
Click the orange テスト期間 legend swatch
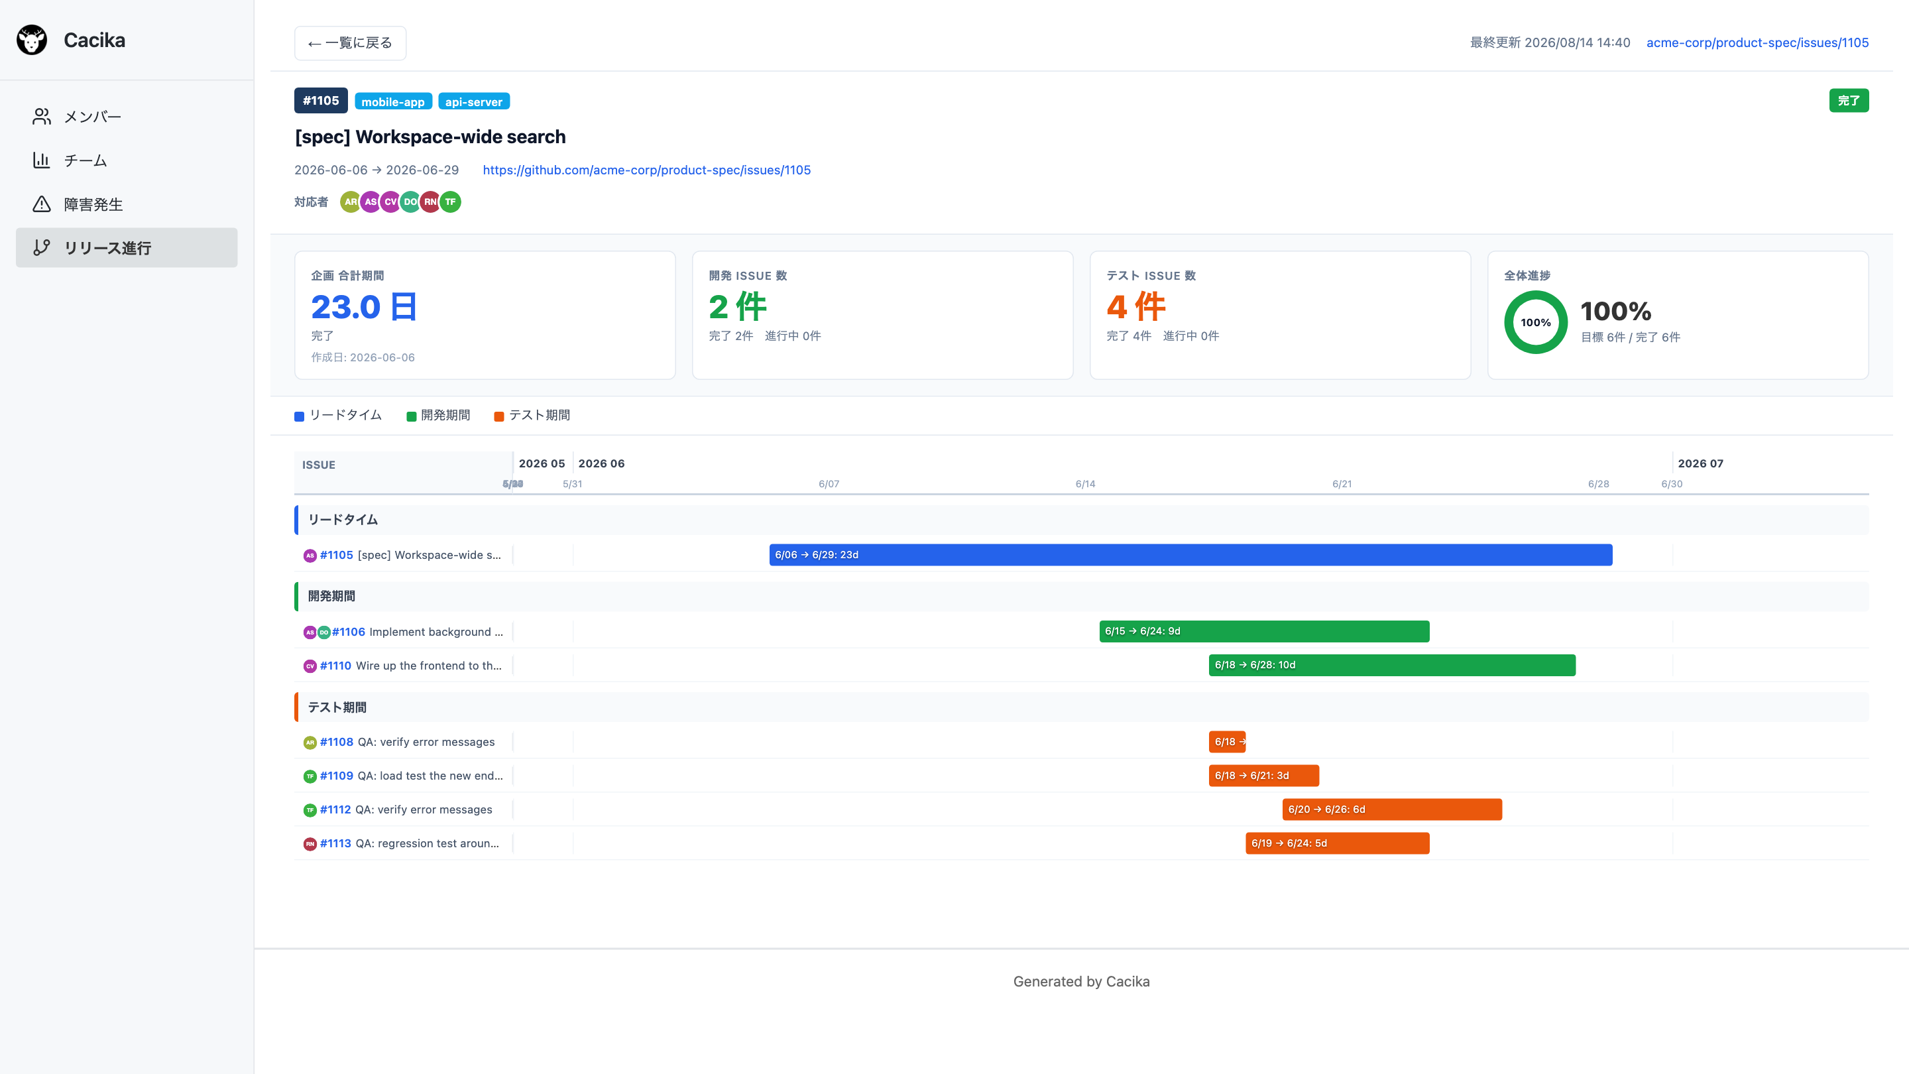click(x=498, y=416)
